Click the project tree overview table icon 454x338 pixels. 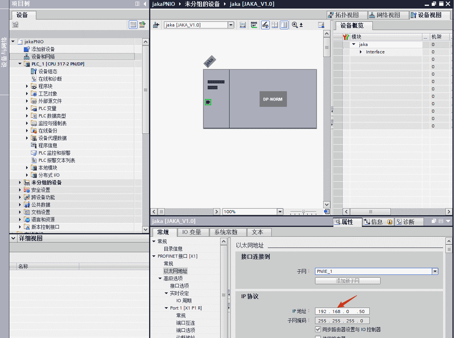click(x=133, y=25)
